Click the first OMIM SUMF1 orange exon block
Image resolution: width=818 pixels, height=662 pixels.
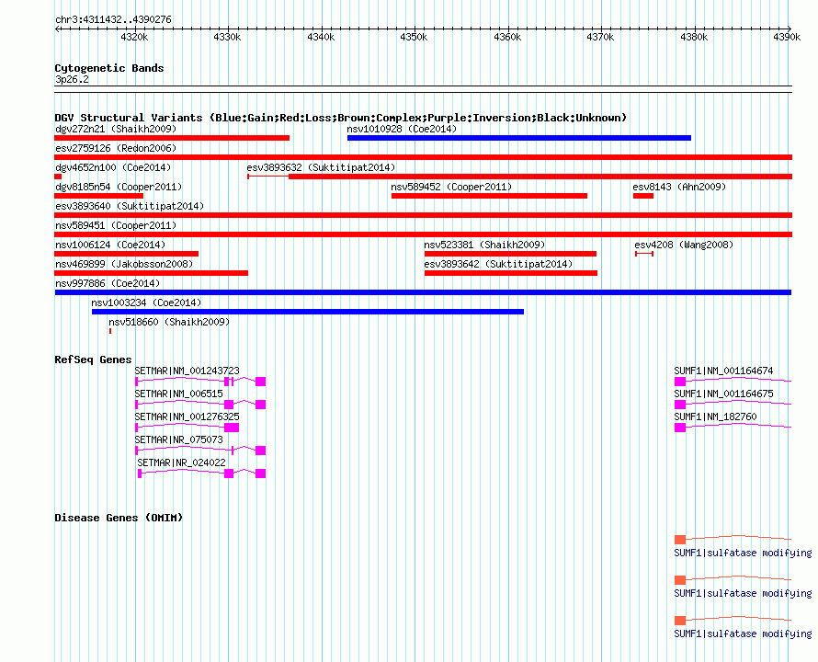coord(680,540)
